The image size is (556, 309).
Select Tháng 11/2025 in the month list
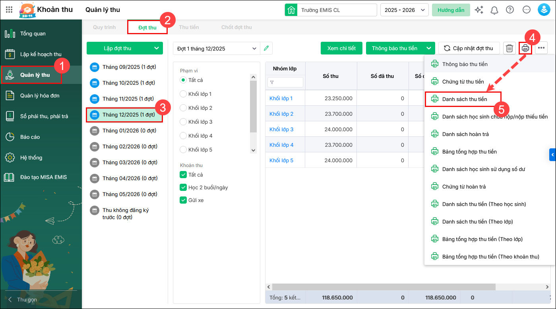[x=128, y=99]
